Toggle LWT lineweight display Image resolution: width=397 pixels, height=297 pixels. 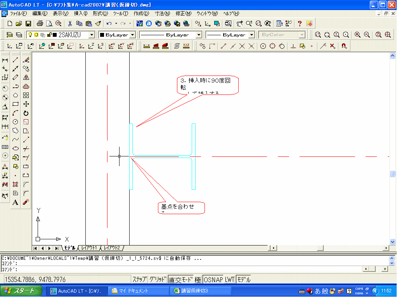(x=230, y=279)
